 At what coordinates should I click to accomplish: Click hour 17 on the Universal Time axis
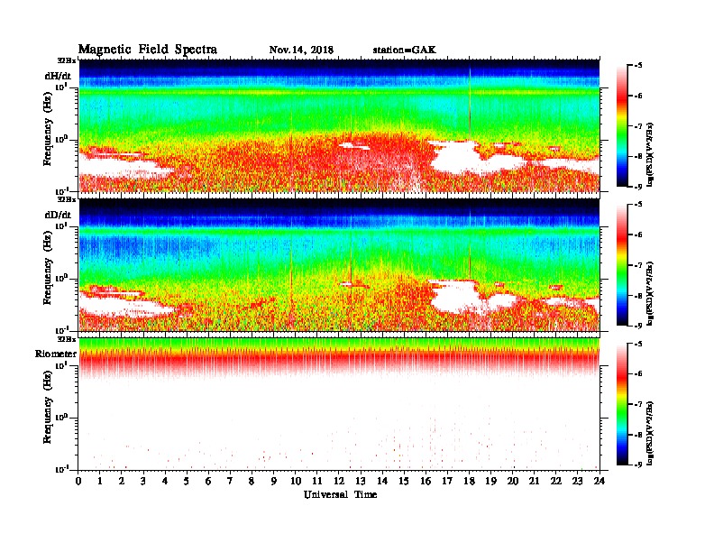pos(447,482)
